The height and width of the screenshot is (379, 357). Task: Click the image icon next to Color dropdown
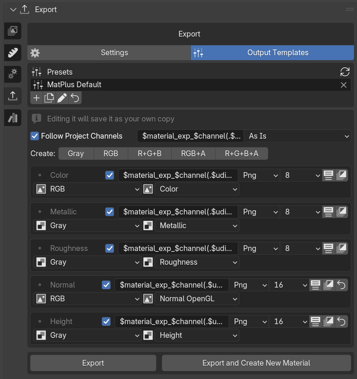[148, 189]
